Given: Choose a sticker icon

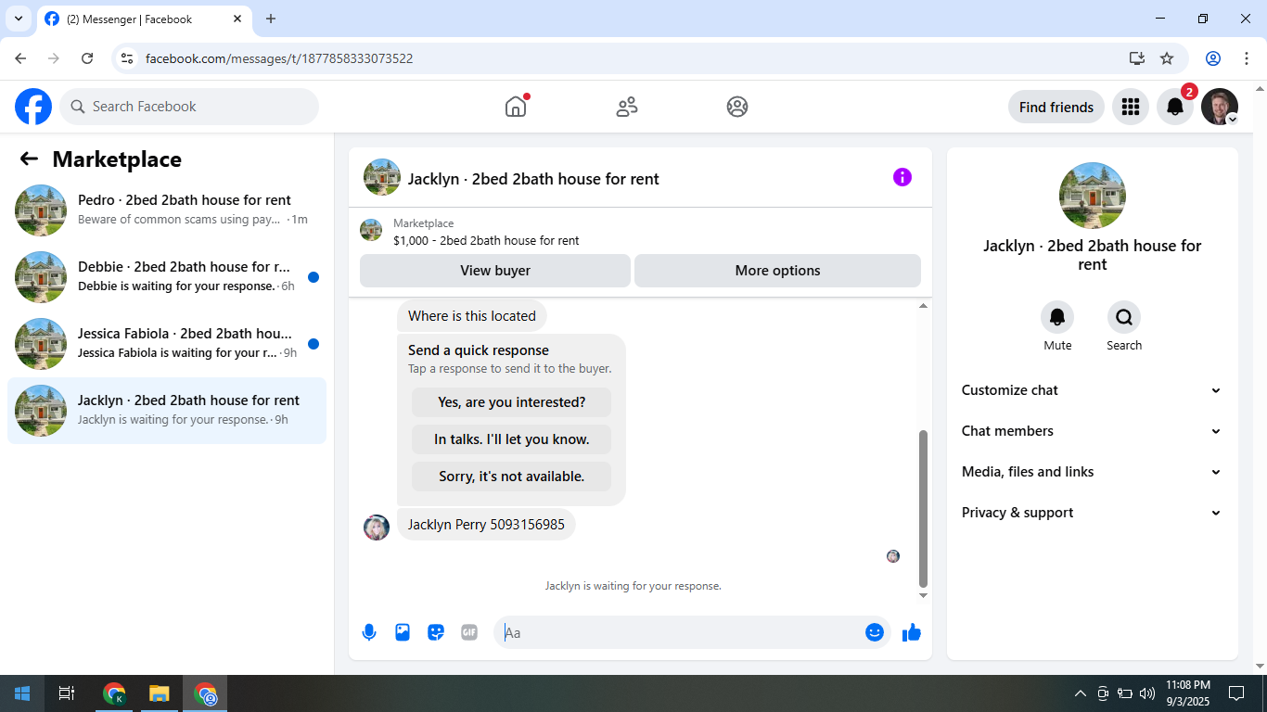Looking at the screenshot, I should [x=436, y=632].
